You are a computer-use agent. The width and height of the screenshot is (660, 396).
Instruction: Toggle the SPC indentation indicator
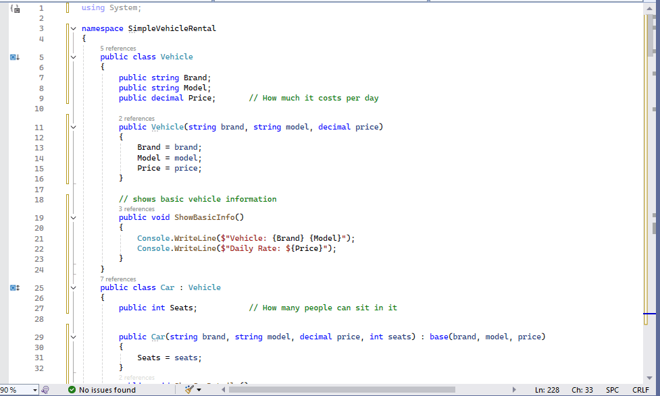(612, 390)
